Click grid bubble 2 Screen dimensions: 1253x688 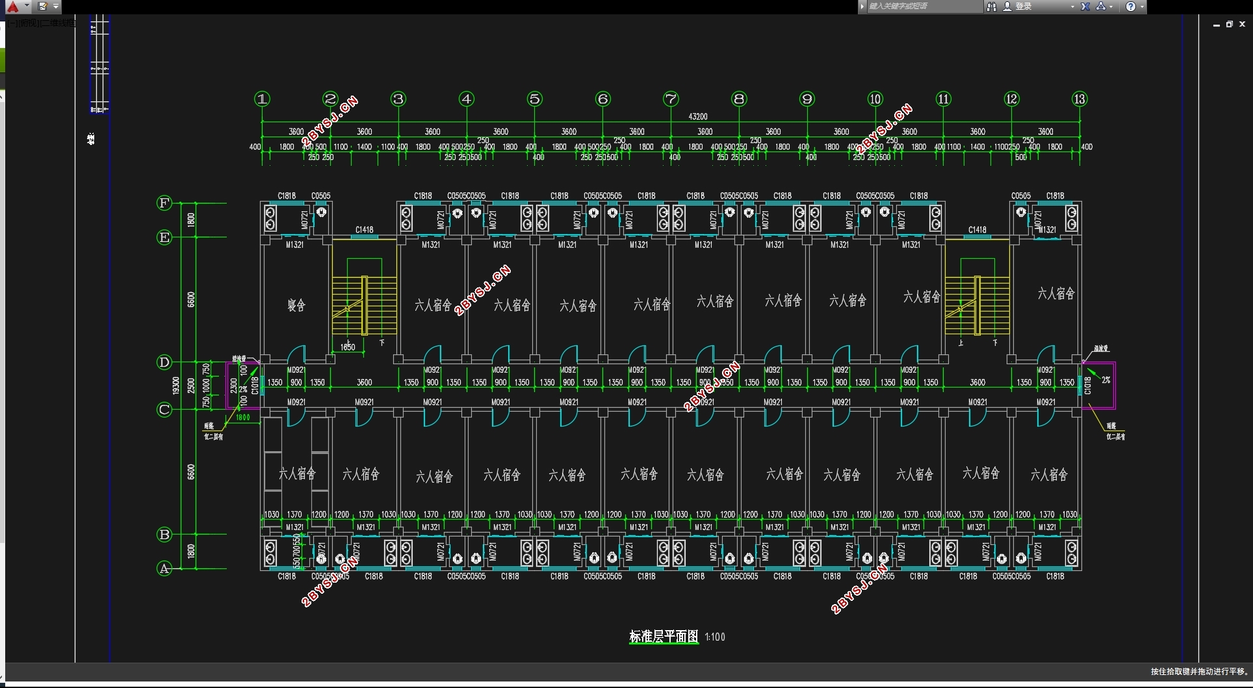click(x=330, y=99)
